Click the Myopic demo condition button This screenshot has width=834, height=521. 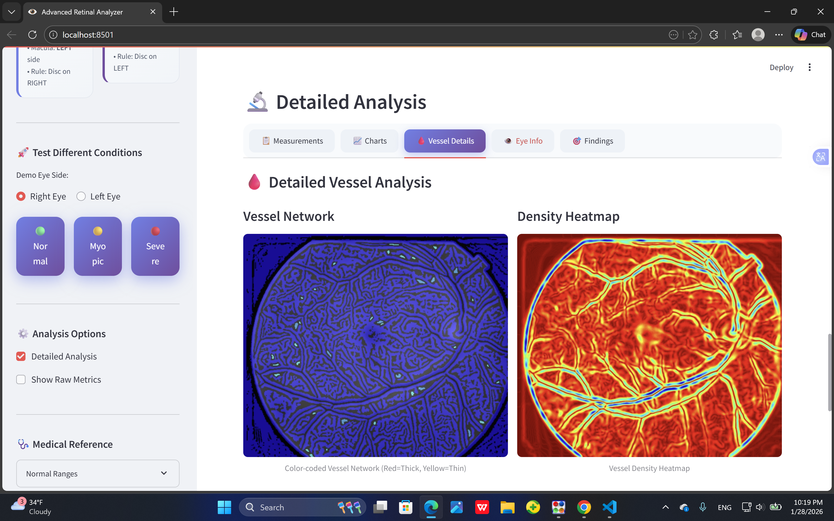(98, 246)
